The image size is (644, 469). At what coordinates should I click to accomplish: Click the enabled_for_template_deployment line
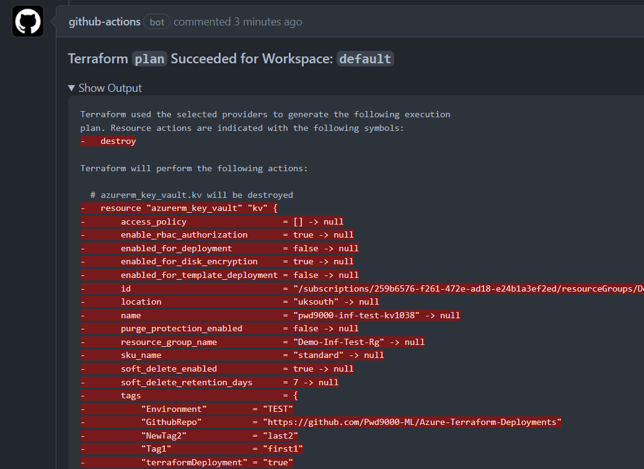point(220,275)
